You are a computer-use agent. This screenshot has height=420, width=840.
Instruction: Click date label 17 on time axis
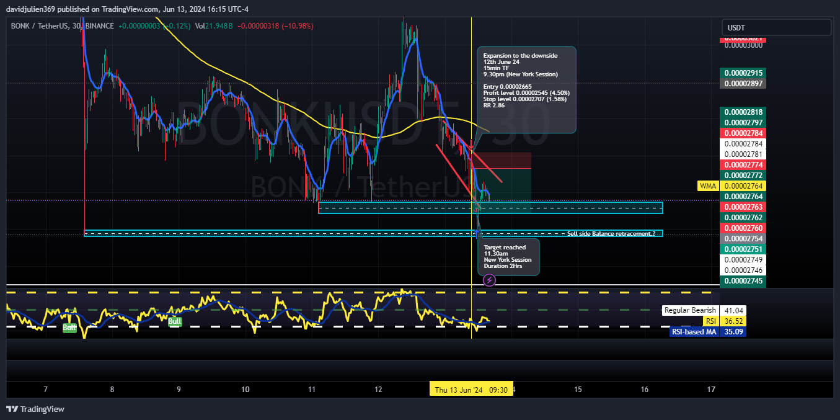click(712, 390)
